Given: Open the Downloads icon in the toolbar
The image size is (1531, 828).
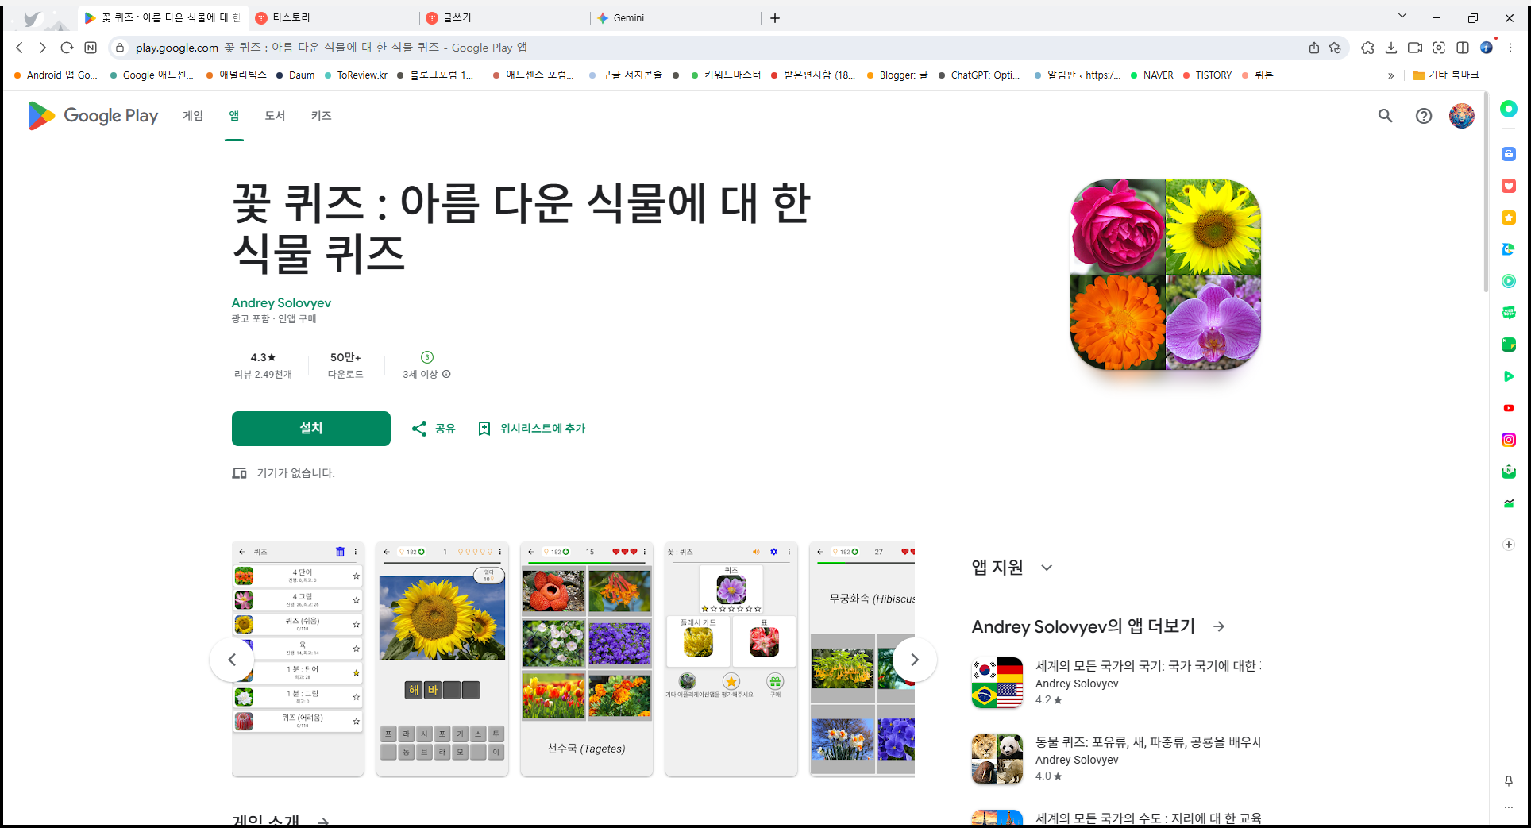Looking at the screenshot, I should (1391, 48).
